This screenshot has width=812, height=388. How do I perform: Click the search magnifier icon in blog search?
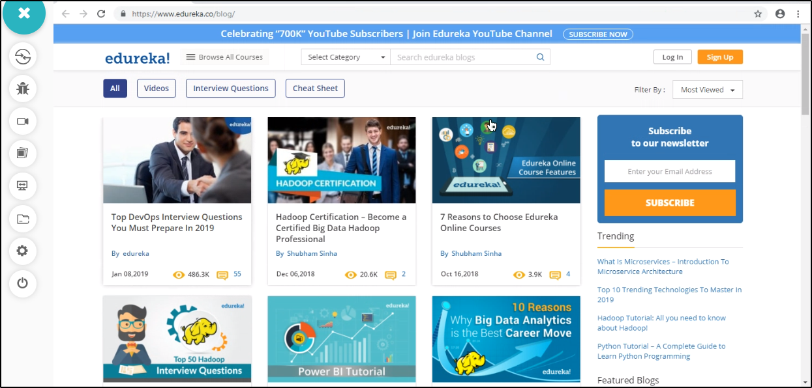tap(540, 57)
